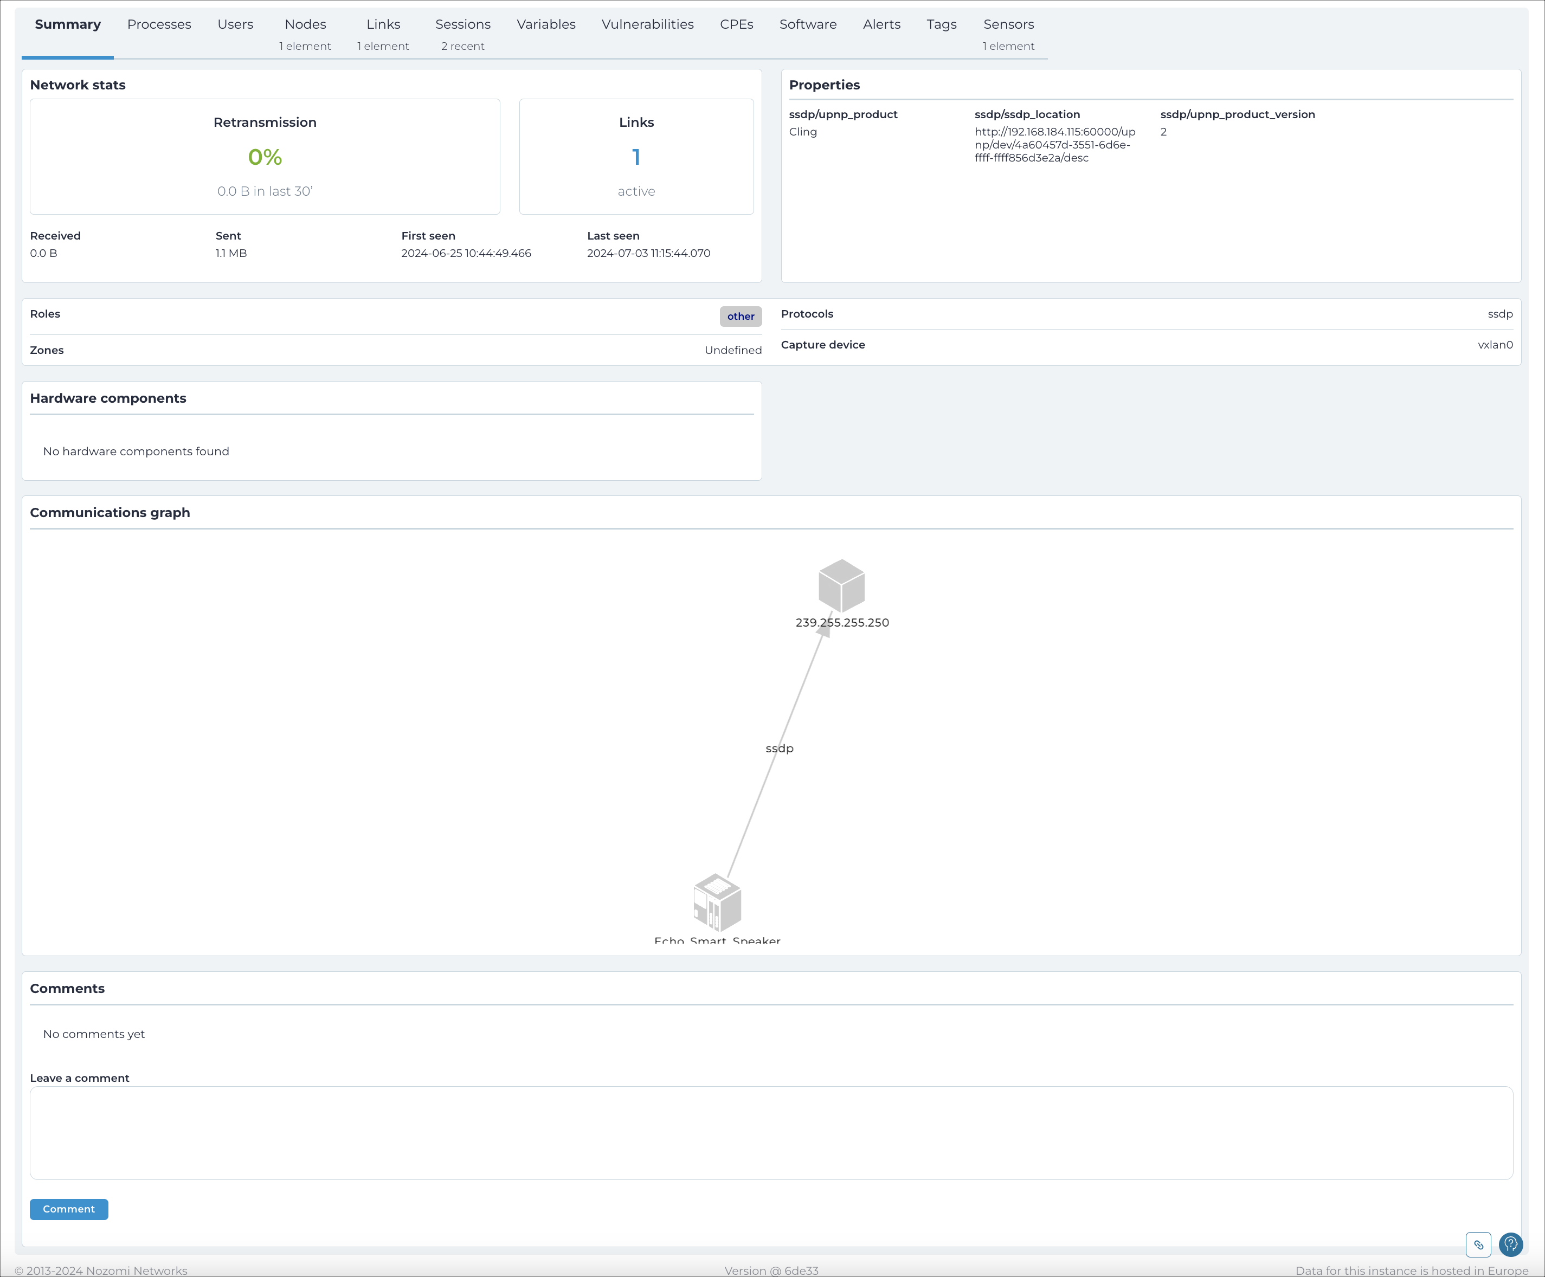1545x1277 pixels.
Task: Click the Cling product value
Action: [x=803, y=132]
